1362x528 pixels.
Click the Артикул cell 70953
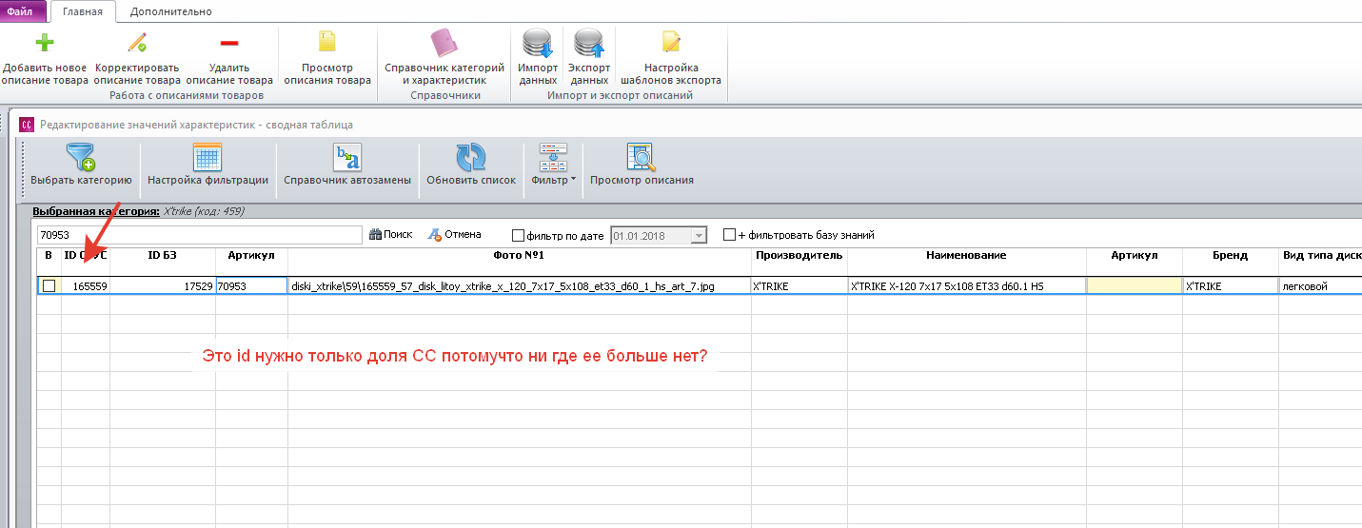(x=251, y=285)
